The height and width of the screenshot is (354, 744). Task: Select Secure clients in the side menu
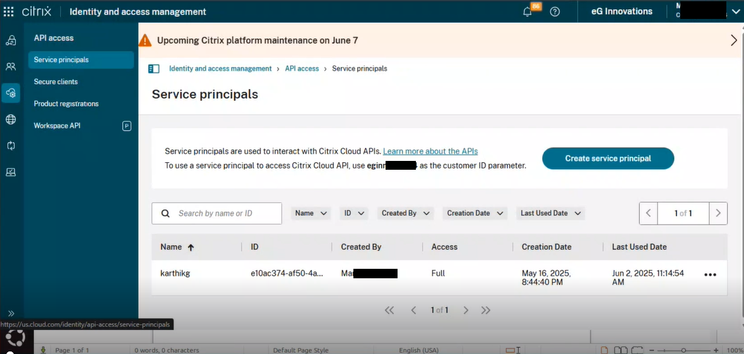click(x=56, y=82)
